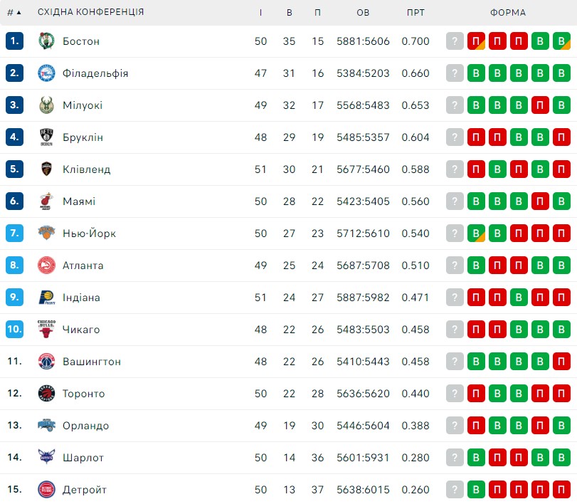The image size is (577, 504).
Task: Click the Atlanta Hawks logo
Action: (x=46, y=265)
